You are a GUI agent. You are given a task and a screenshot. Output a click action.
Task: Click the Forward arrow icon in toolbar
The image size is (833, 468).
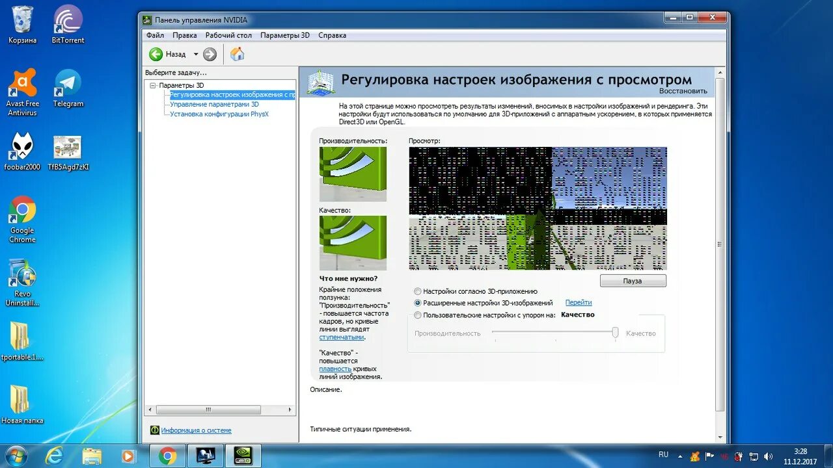210,54
